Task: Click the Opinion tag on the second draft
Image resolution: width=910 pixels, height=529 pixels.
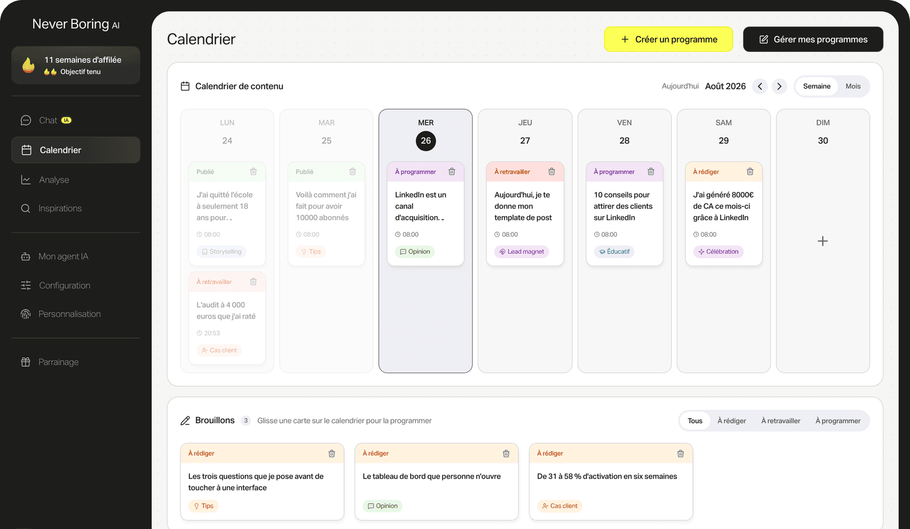Action: (x=383, y=506)
